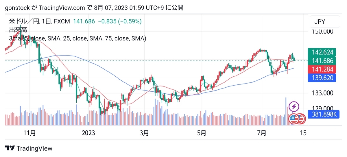This screenshot has width=347, height=157.
Task: Select the 141.686 current price label
Action: tap(322, 61)
